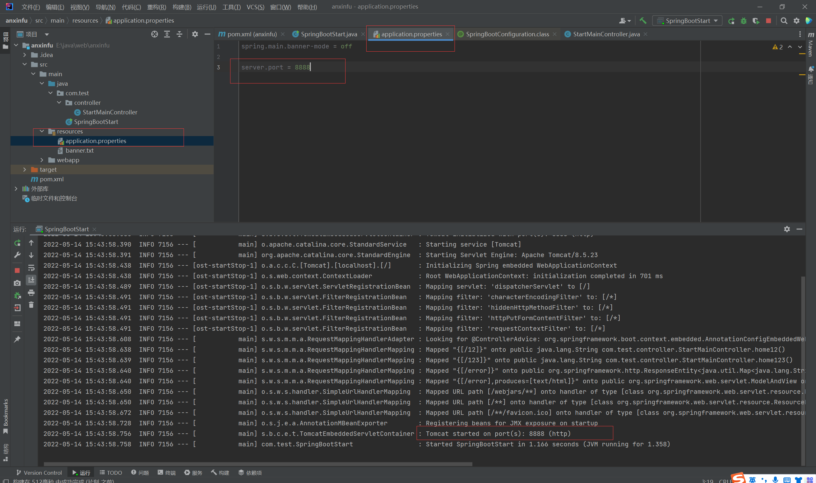Open the VCS(S) menu
The height and width of the screenshot is (483, 816).
[255, 7]
